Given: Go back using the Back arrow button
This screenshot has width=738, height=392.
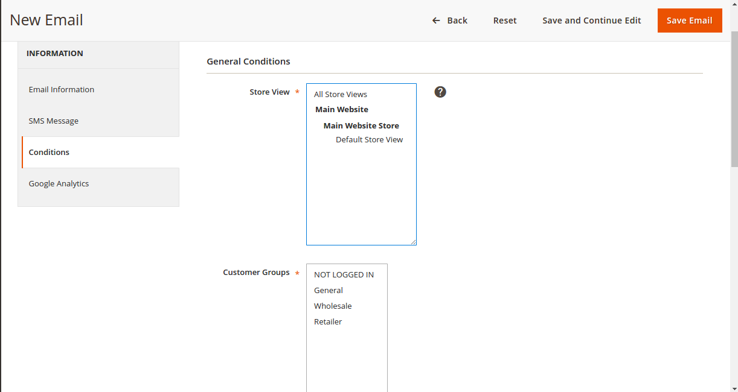Looking at the screenshot, I should [x=450, y=21].
